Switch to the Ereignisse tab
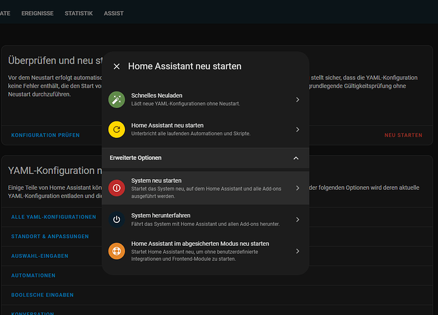The width and height of the screenshot is (438, 315). tap(37, 13)
